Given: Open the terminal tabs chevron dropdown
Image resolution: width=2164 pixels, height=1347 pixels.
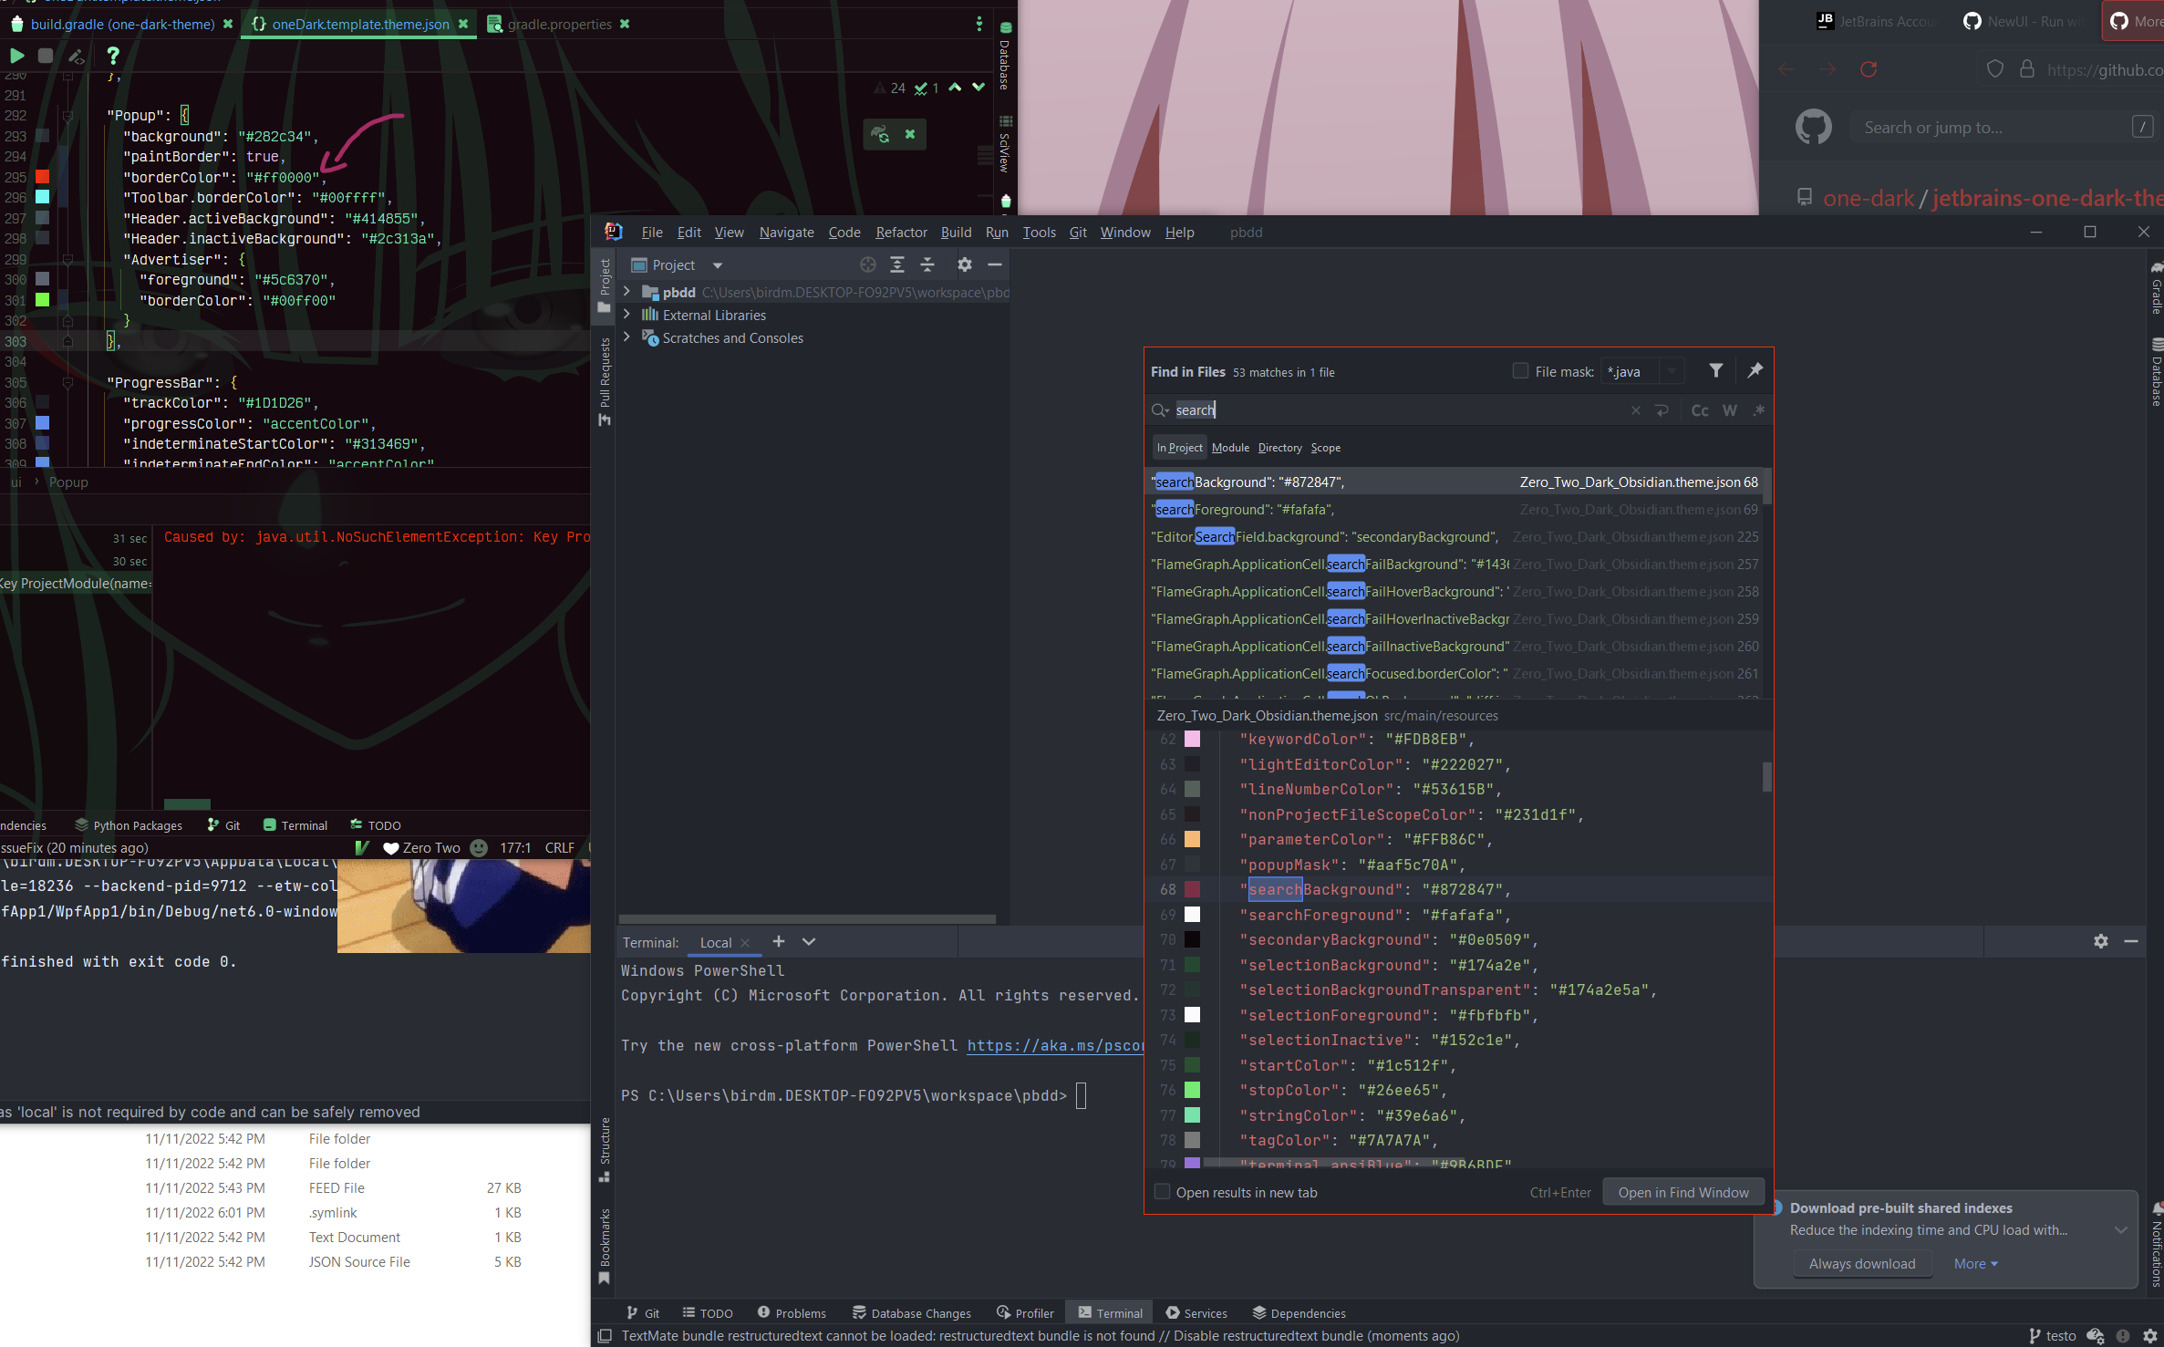Looking at the screenshot, I should 808,941.
